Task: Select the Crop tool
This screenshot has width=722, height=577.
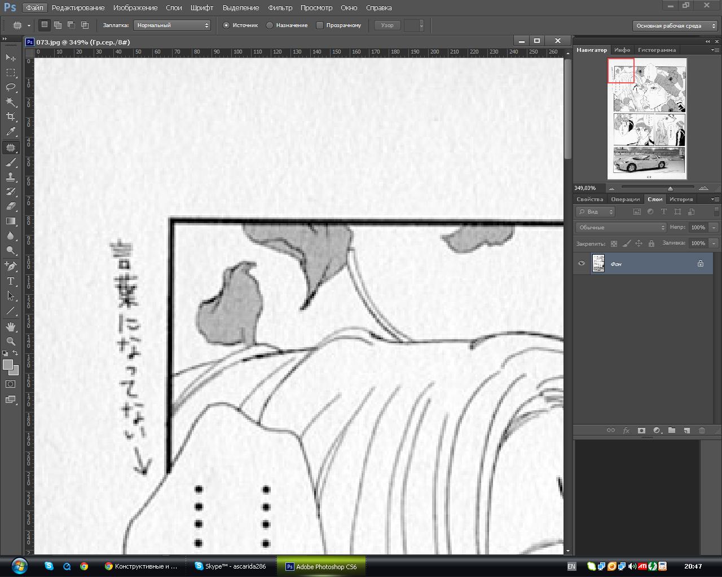Action: 11,117
